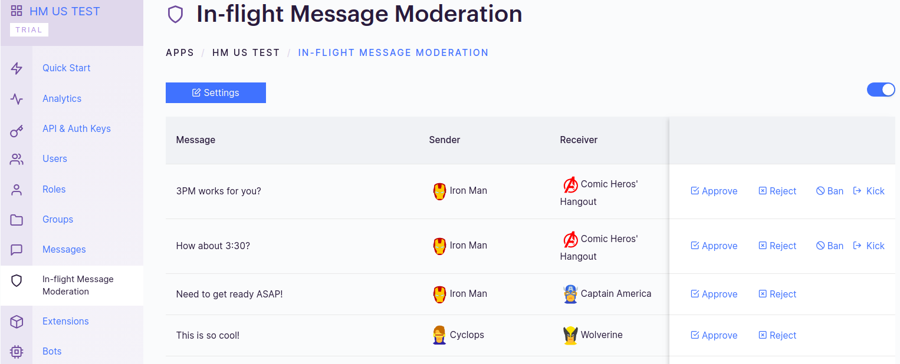
Task: Click Iron Man avatar in first row
Action: coord(439,191)
